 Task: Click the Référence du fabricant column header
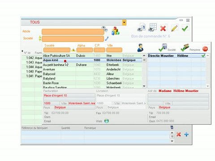click(34, 128)
